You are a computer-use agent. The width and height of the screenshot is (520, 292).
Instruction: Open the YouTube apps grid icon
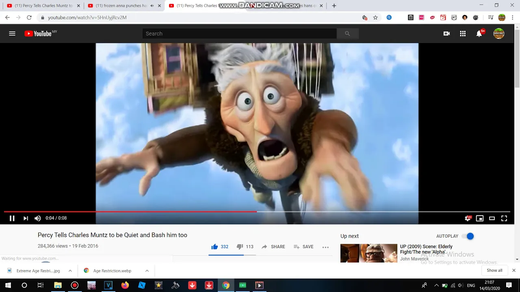(463, 34)
